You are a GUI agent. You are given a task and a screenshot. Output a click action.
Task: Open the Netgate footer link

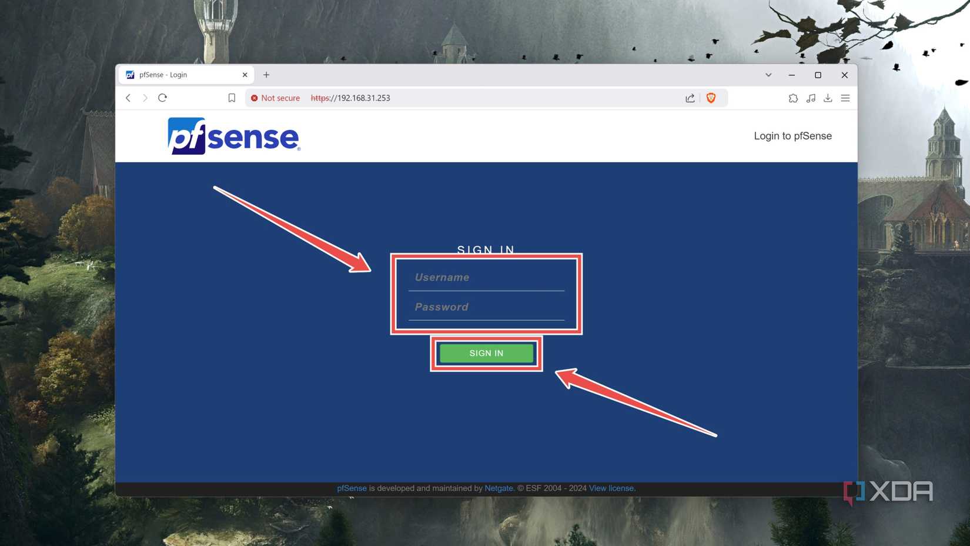click(x=499, y=488)
